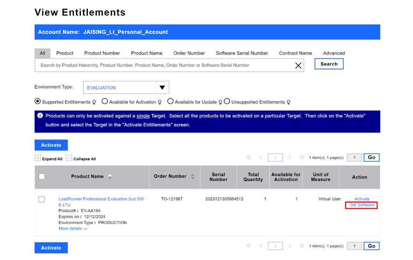Click the bottom pager go-to-page number field
413x260 pixels.
coord(354,246)
